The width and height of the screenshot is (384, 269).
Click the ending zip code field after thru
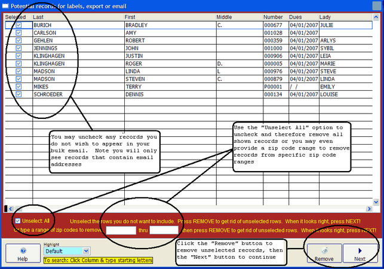[x=164, y=230]
